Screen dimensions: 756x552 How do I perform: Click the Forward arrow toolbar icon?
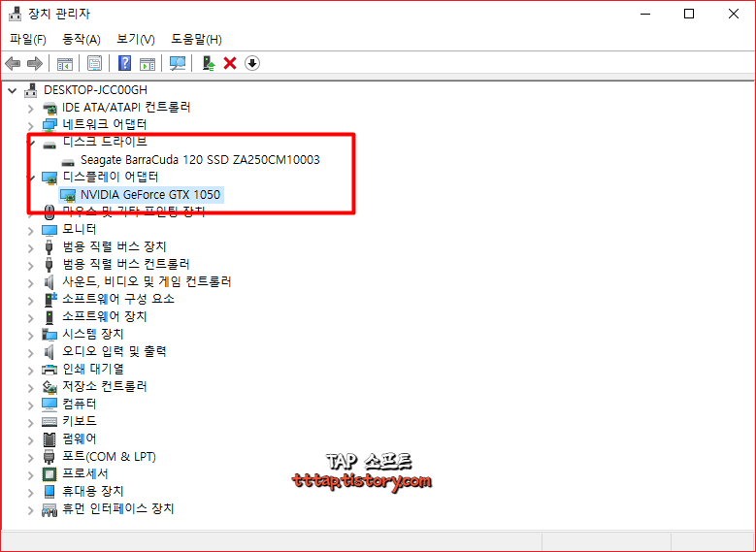[35, 63]
